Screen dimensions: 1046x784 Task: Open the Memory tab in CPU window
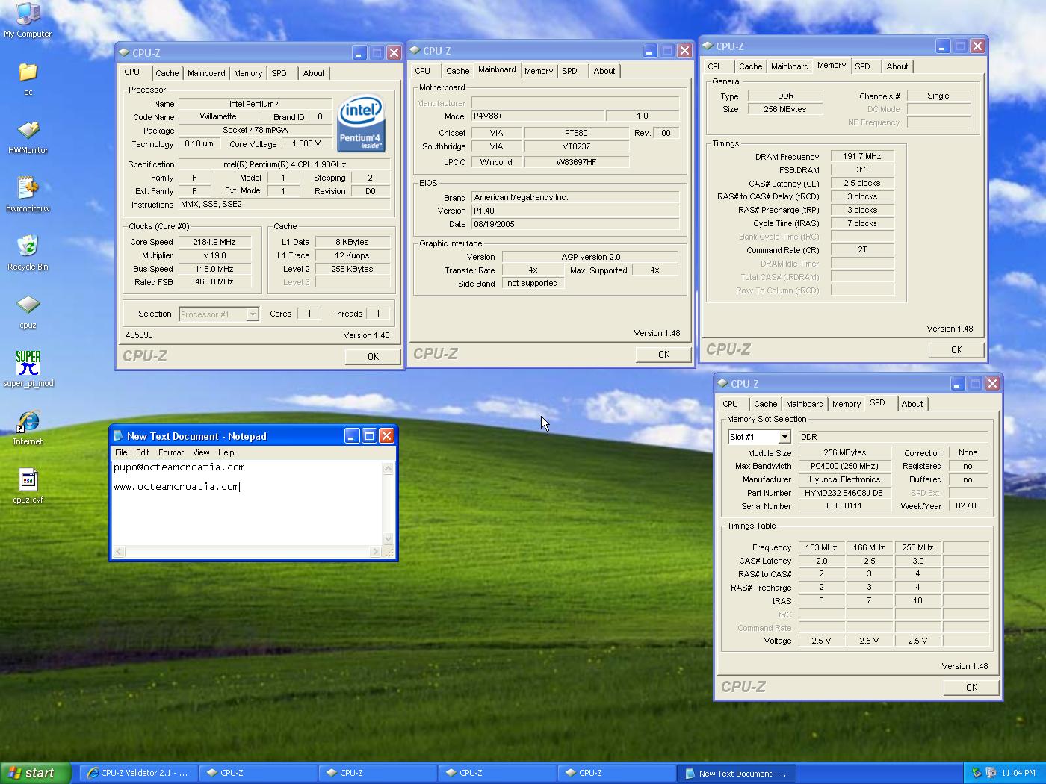[248, 73]
